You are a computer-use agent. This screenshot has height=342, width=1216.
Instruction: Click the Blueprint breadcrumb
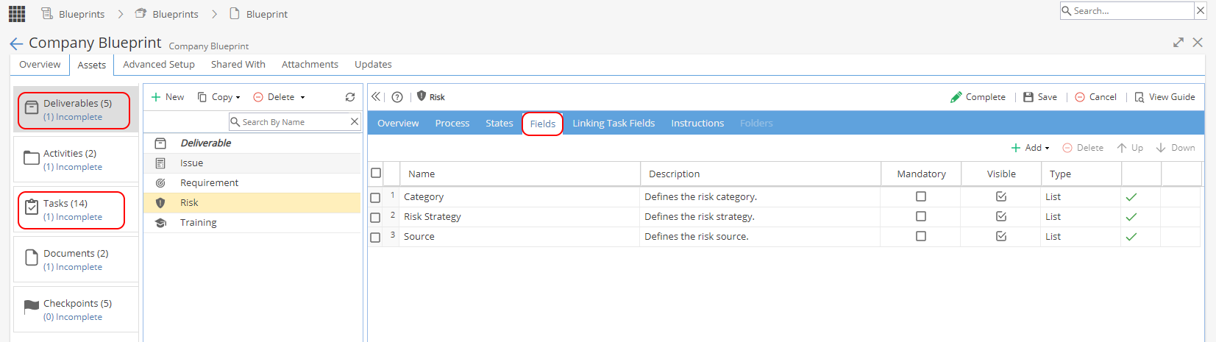point(258,14)
